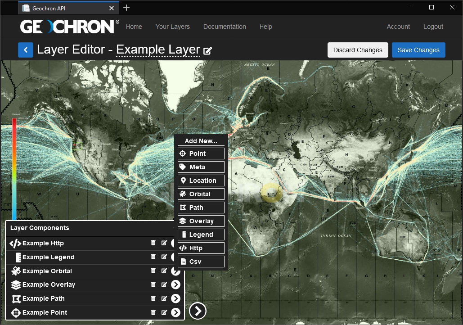Select the Example Overlay row label
The width and height of the screenshot is (463, 325).
[49, 284]
